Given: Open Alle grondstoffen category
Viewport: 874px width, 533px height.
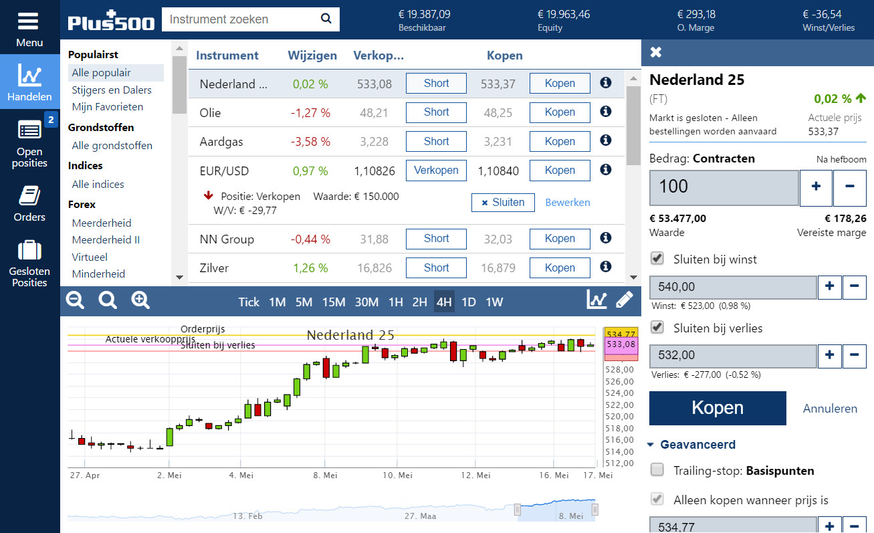Looking at the screenshot, I should tap(112, 145).
